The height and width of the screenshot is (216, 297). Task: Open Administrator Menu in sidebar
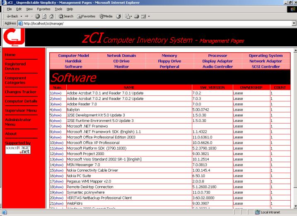18,122
